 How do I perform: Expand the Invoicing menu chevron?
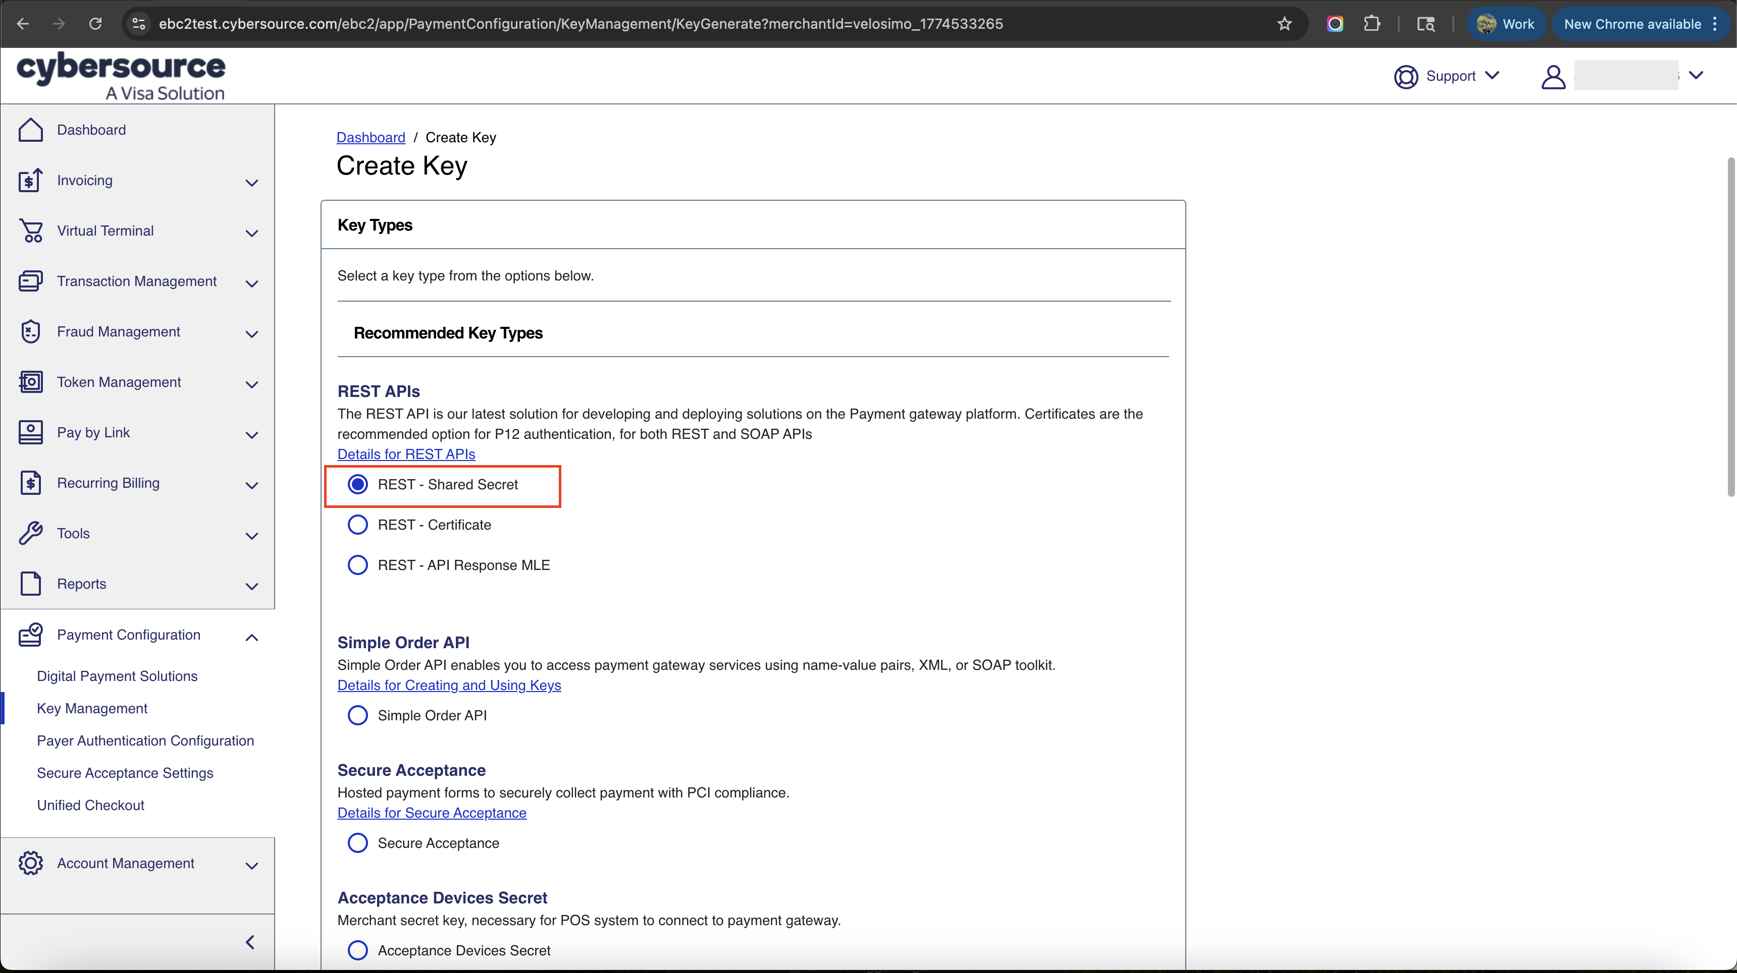[251, 183]
